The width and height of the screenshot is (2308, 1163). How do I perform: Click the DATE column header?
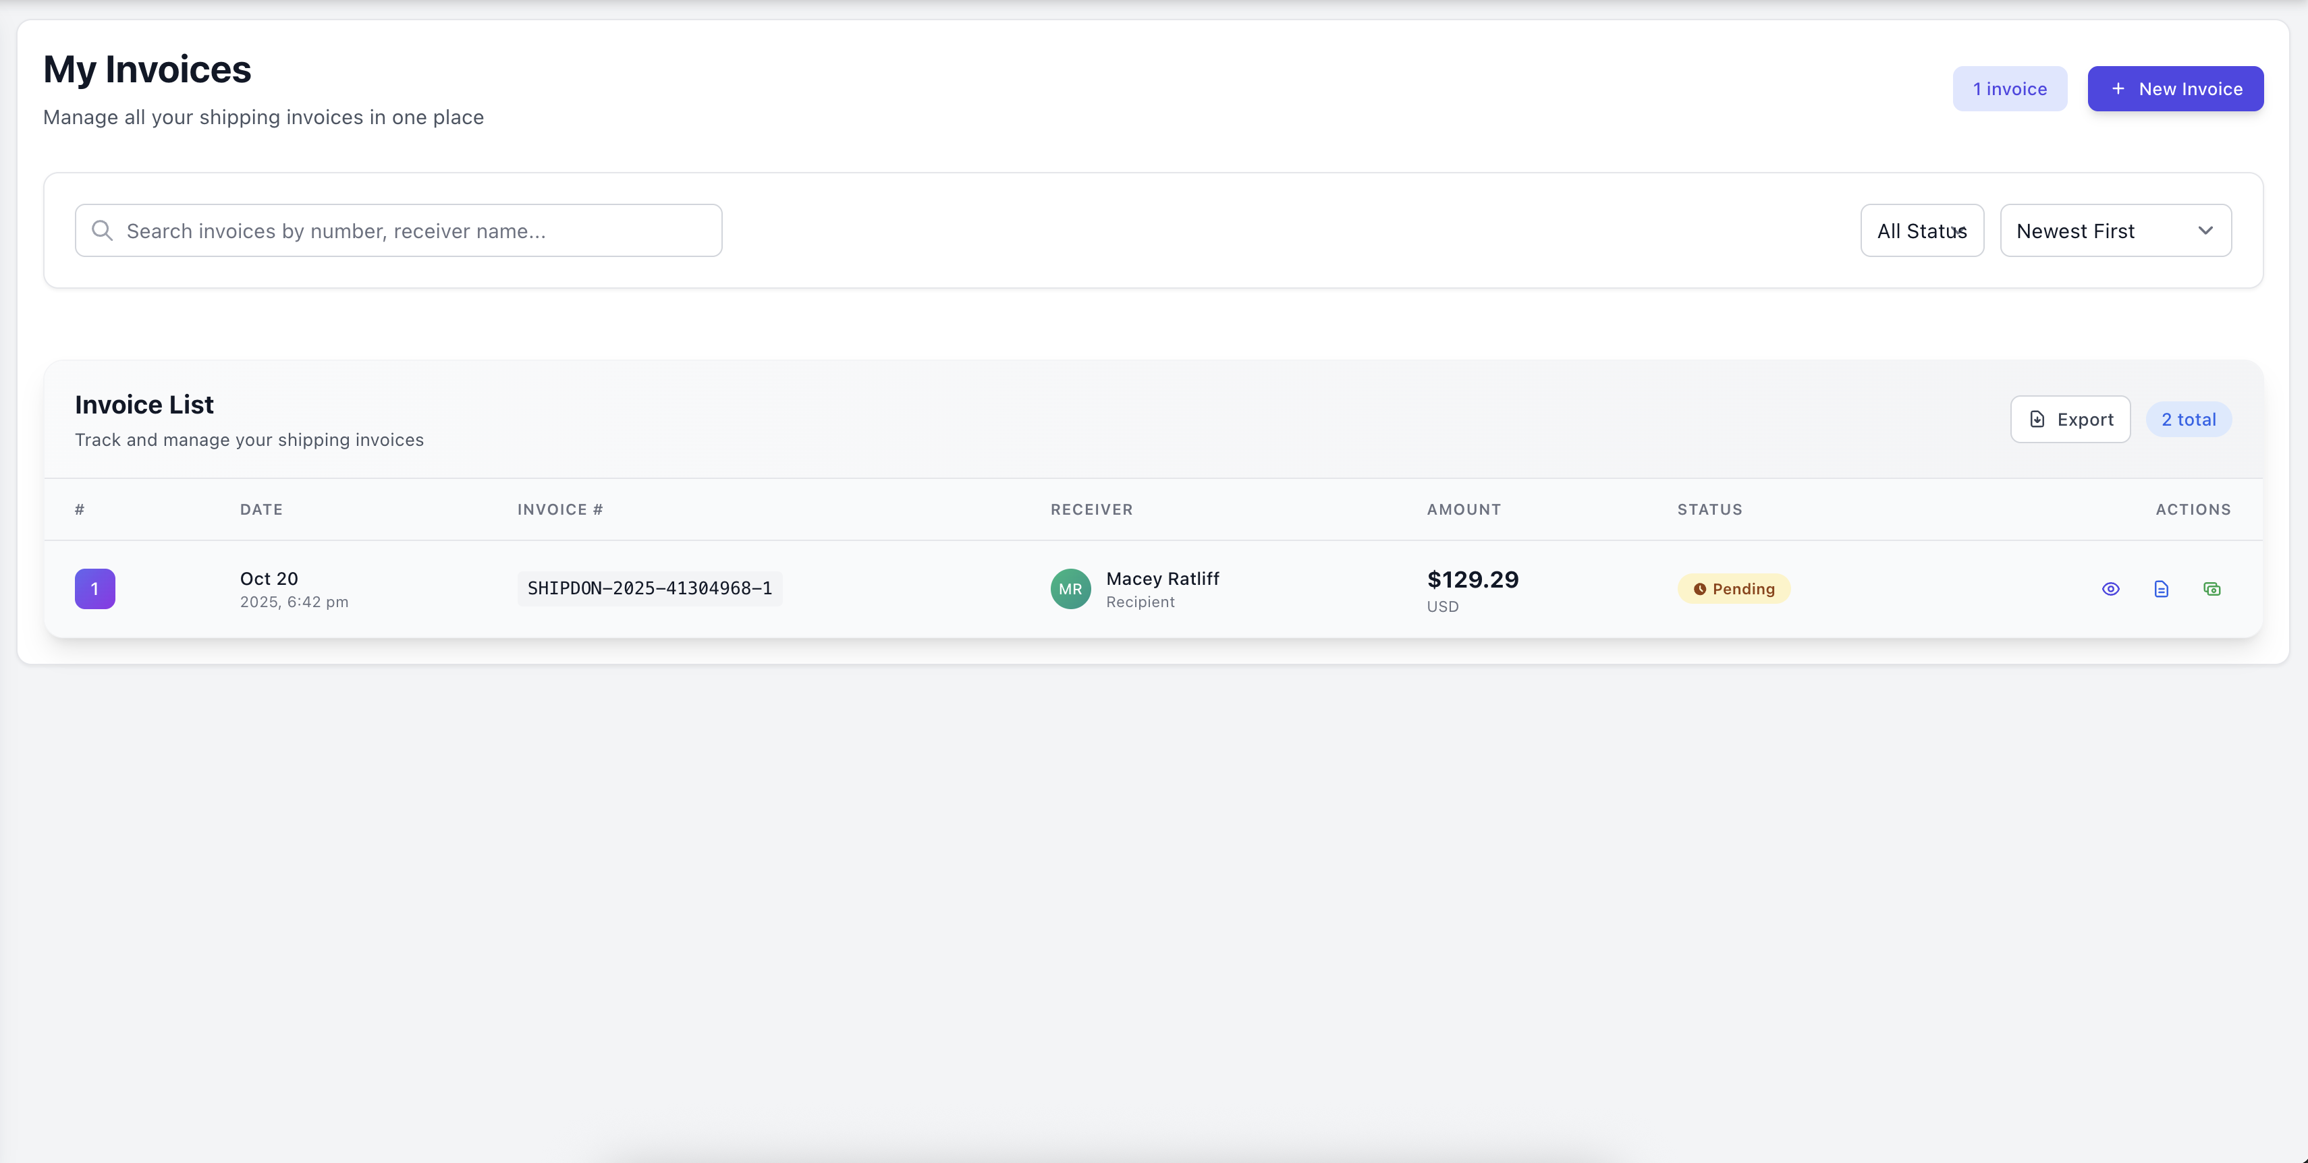(260, 509)
